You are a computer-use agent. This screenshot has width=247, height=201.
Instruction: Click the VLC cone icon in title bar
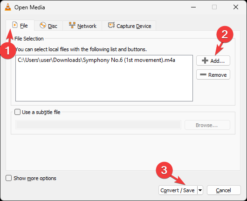pos(8,7)
